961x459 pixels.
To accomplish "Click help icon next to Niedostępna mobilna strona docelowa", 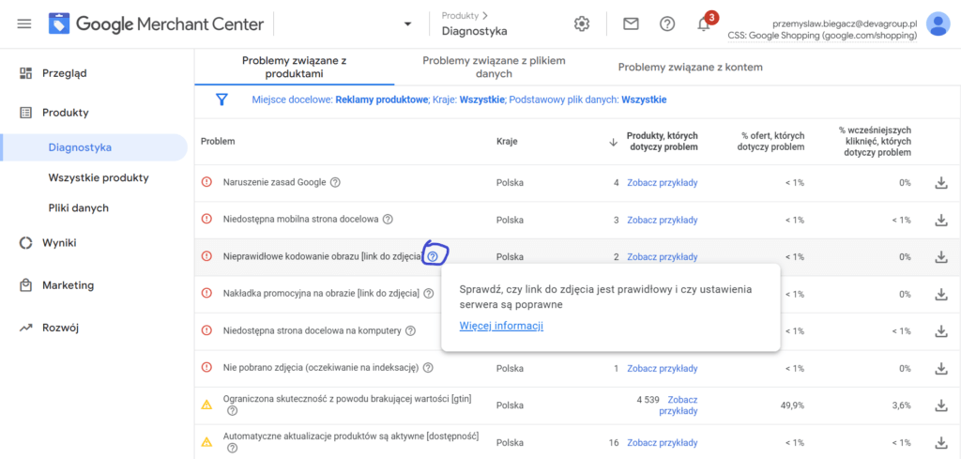I will (388, 220).
